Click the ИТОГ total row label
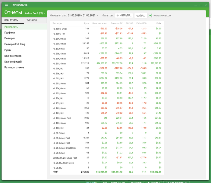Image resolution: width=211 pixels, height=183 pixels. (x=55, y=172)
